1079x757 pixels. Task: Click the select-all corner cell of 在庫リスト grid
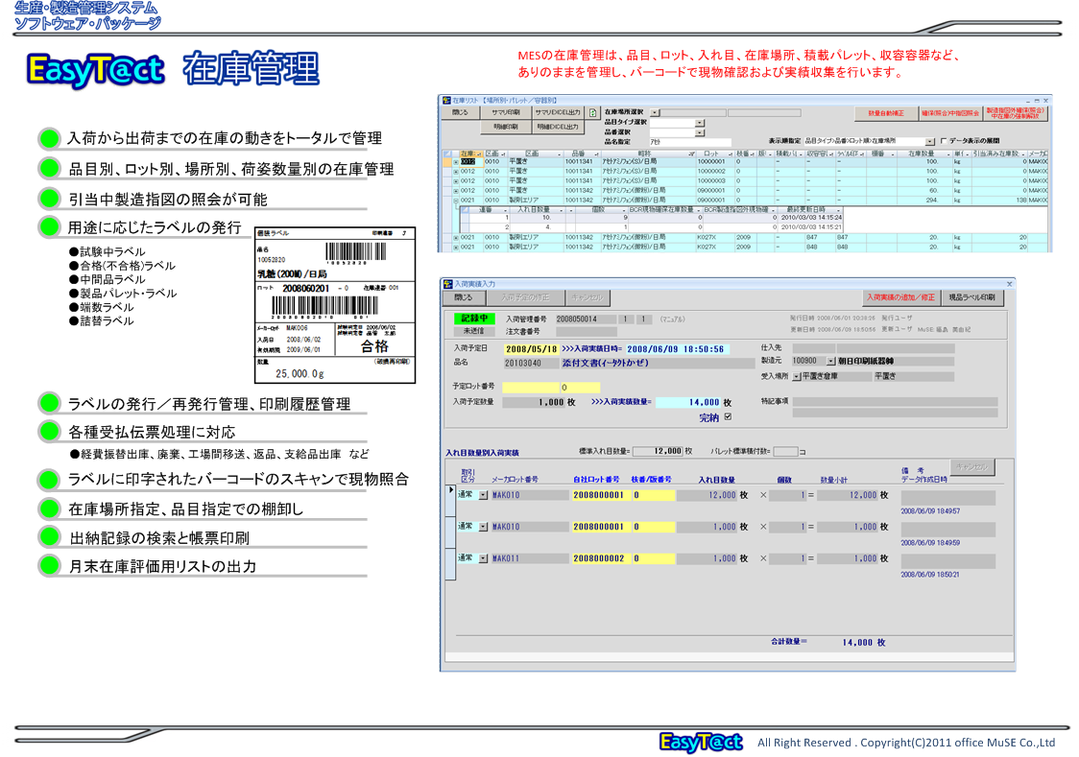coord(448,154)
